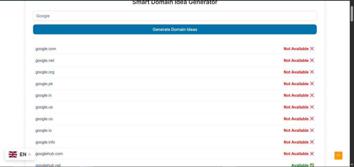Click Not Available label for google.co
The height and width of the screenshot is (167, 354).
(x=296, y=119)
